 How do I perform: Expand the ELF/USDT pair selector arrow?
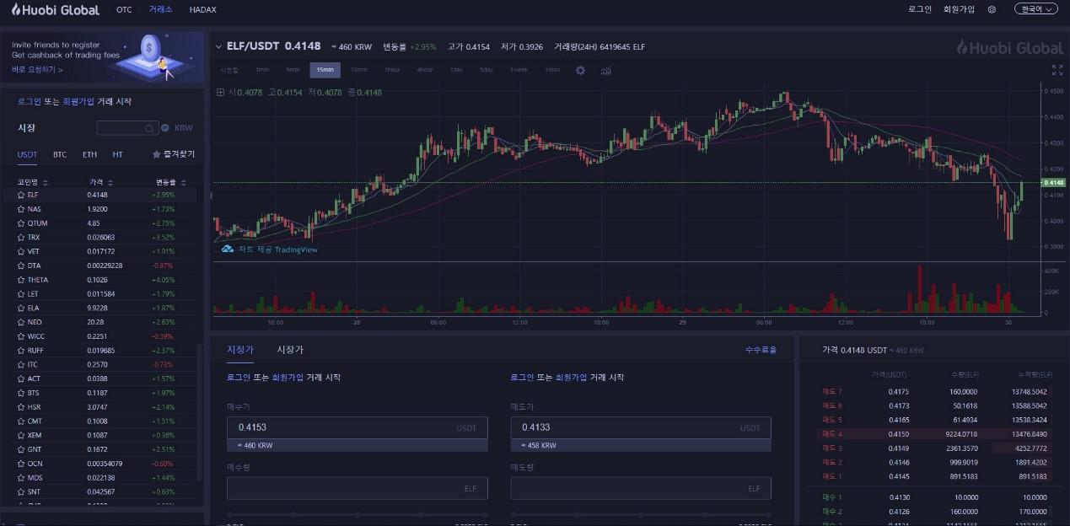point(218,47)
